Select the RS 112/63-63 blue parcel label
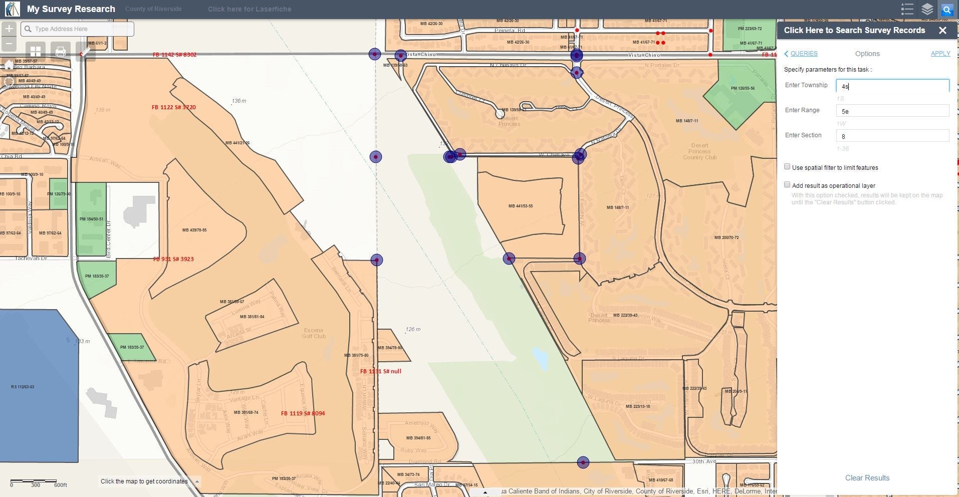Viewport: 959px width, 497px height. click(x=23, y=387)
